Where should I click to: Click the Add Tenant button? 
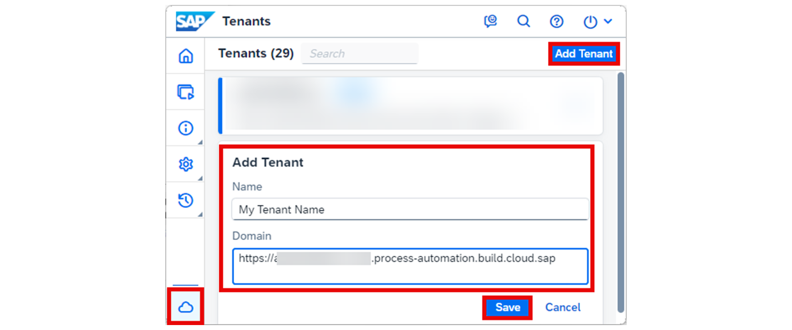click(x=584, y=54)
